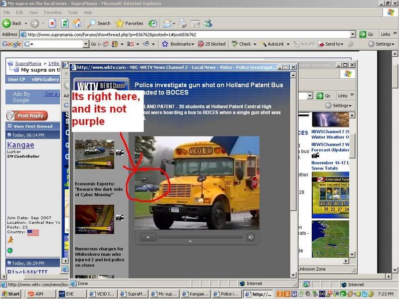Open the vBPicGallery link
The height and width of the screenshot is (299, 399).
(x=45, y=79)
